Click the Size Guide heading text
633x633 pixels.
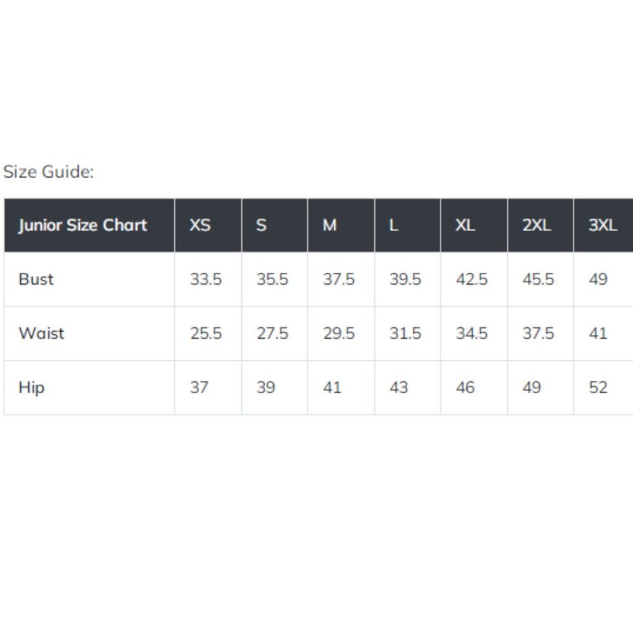click(49, 172)
